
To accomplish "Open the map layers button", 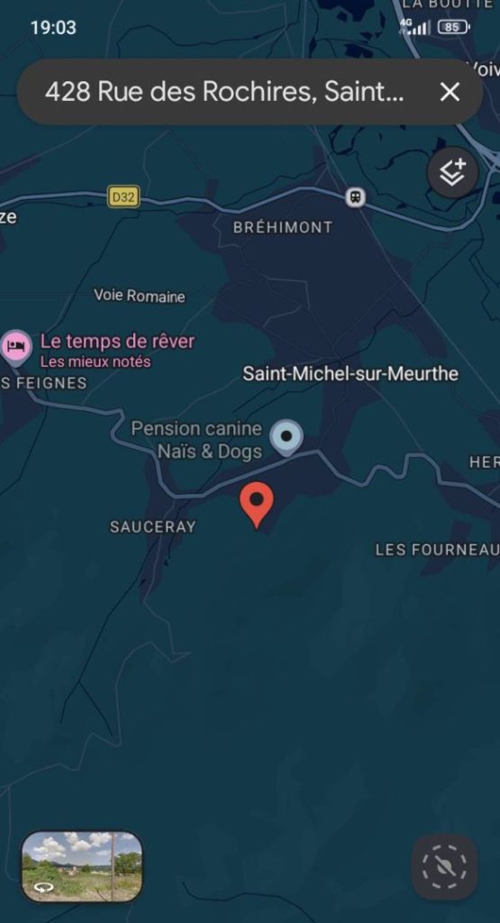I will pyautogui.click(x=452, y=172).
